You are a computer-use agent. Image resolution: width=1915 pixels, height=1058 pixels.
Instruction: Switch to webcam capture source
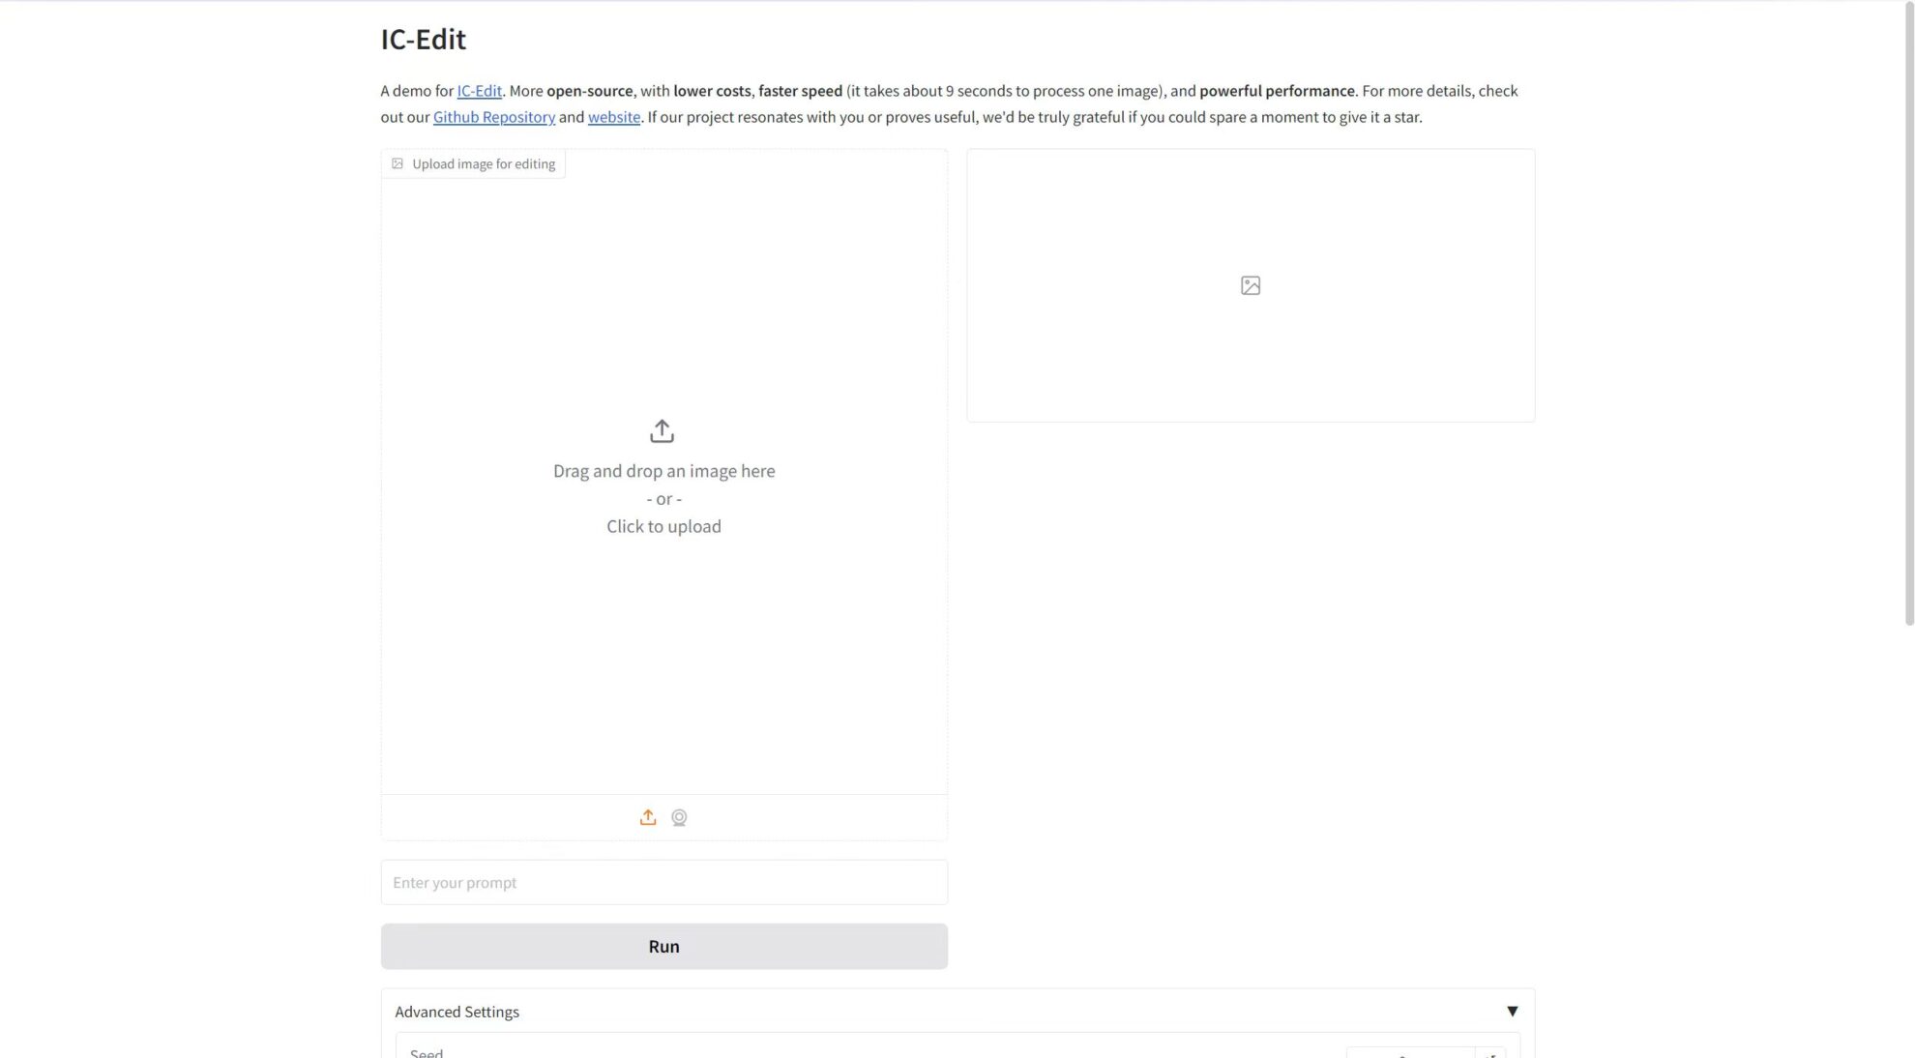click(679, 817)
